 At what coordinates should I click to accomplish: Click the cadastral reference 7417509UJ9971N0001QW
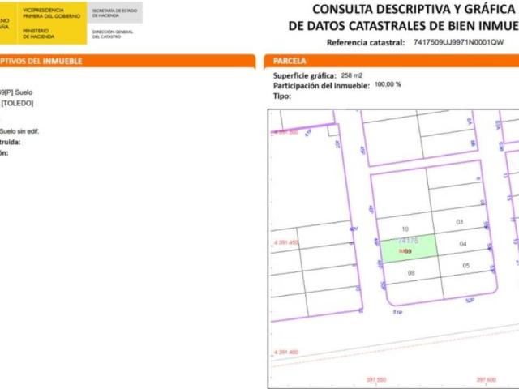[458, 42]
